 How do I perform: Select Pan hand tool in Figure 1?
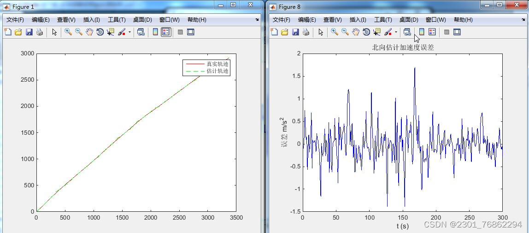pyautogui.click(x=89, y=32)
